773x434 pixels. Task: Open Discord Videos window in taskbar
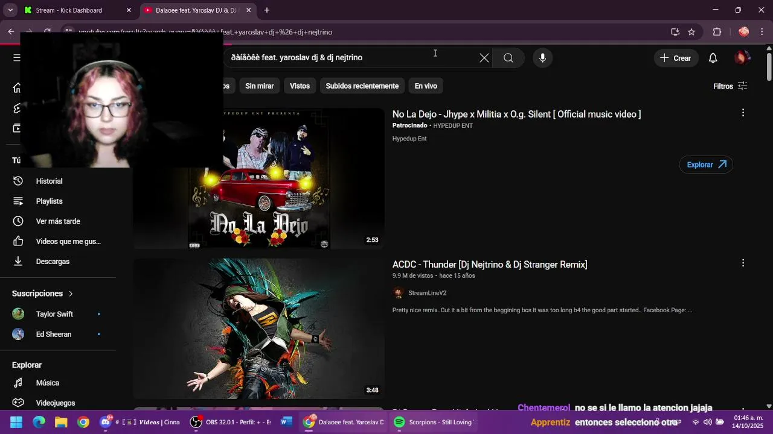coord(140,422)
